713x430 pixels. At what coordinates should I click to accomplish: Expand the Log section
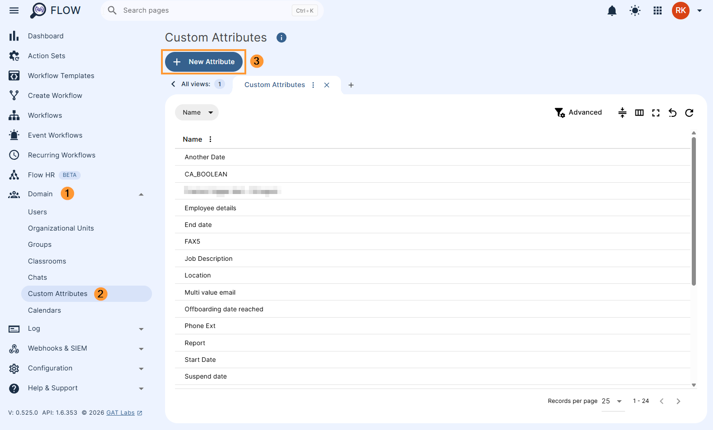[141, 329]
